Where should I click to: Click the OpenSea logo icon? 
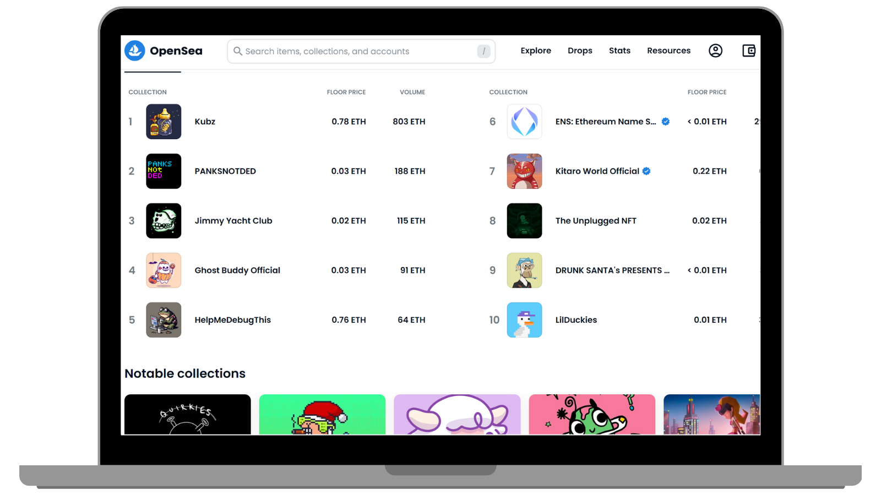(x=135, y=51)
